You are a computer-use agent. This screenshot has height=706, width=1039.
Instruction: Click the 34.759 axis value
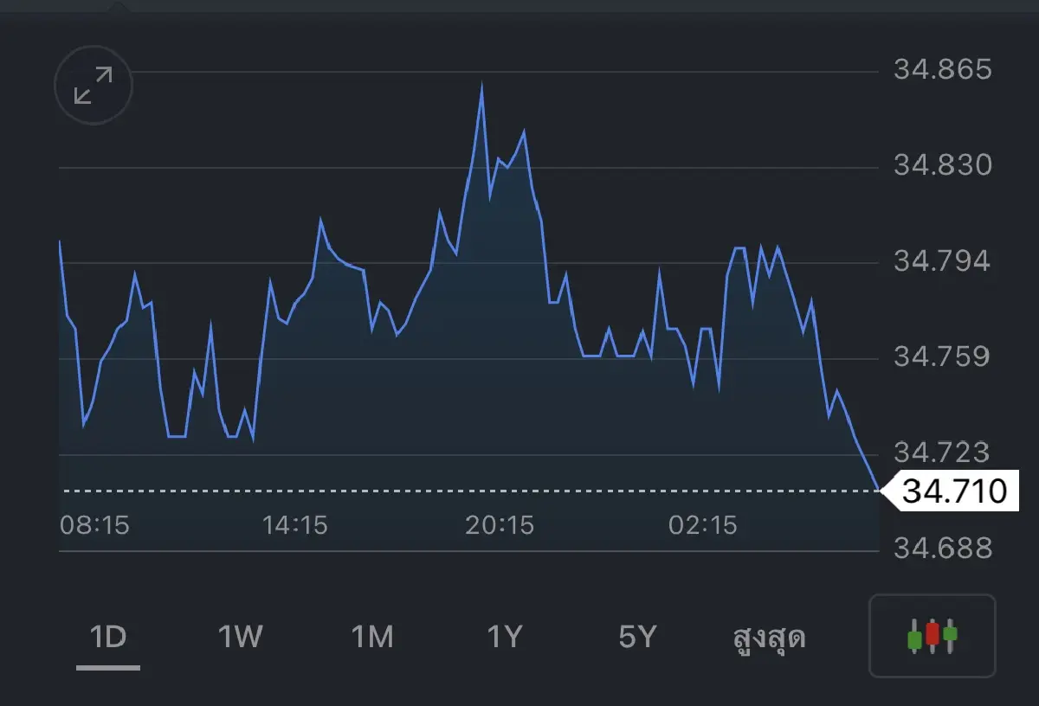coord(943,356)
